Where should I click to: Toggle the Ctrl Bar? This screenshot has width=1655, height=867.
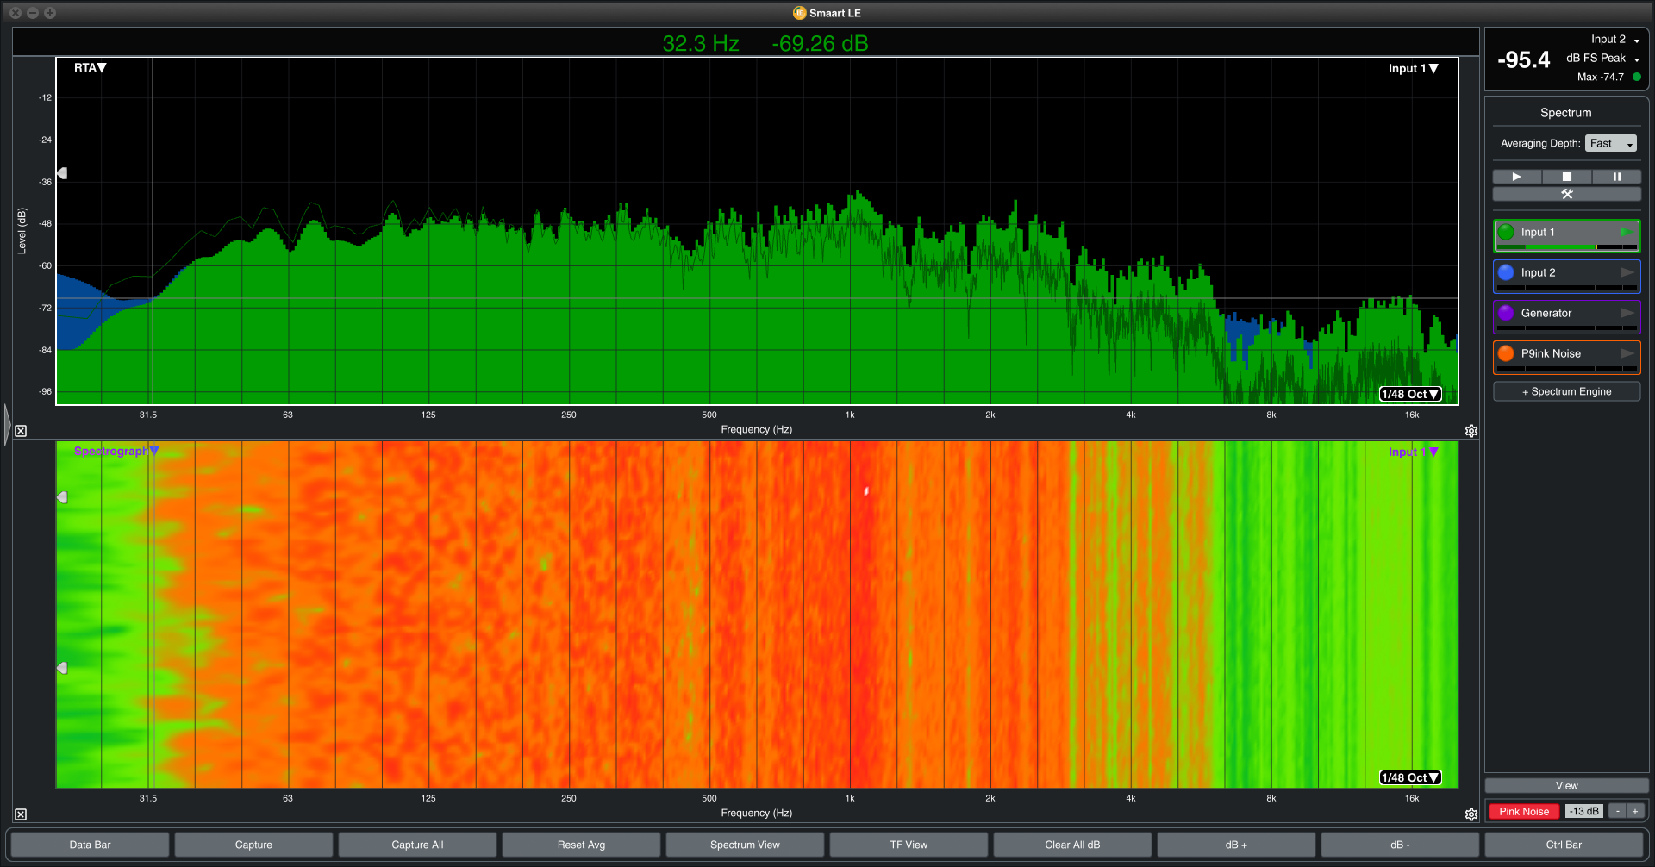[x=1564, y=845]
